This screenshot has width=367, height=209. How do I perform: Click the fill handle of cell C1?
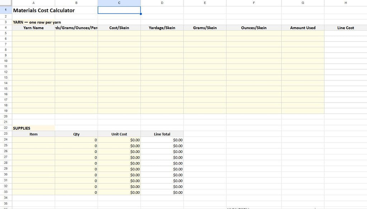click(140, 14)
